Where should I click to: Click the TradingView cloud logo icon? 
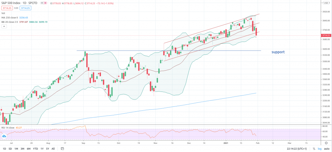coord(4,136)
